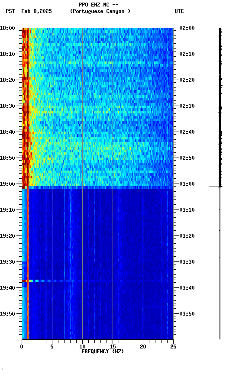
Task: Click the '03:20' UTC time label
Action: (187, 236)
